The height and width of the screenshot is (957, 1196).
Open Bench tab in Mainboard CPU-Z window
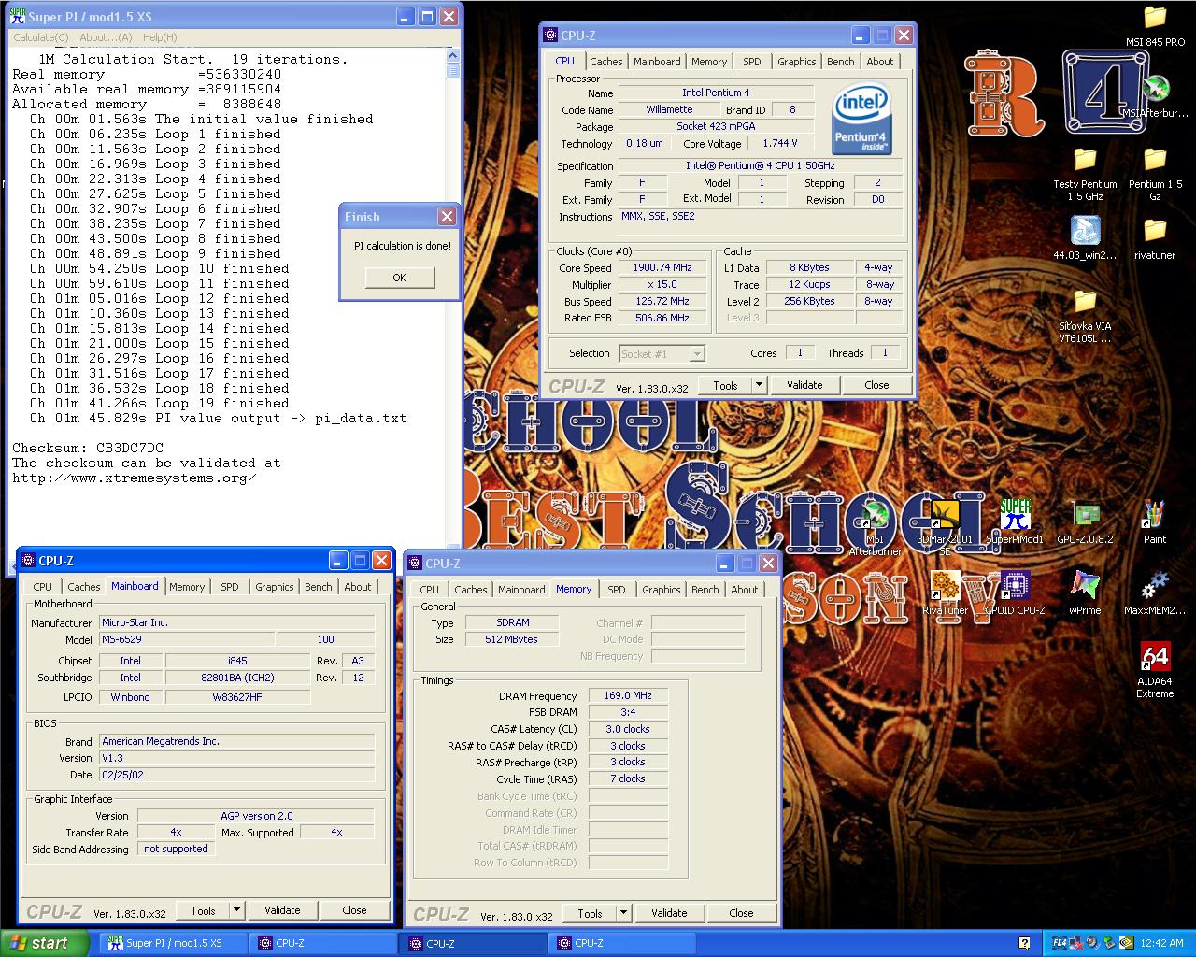pos(319,587)
